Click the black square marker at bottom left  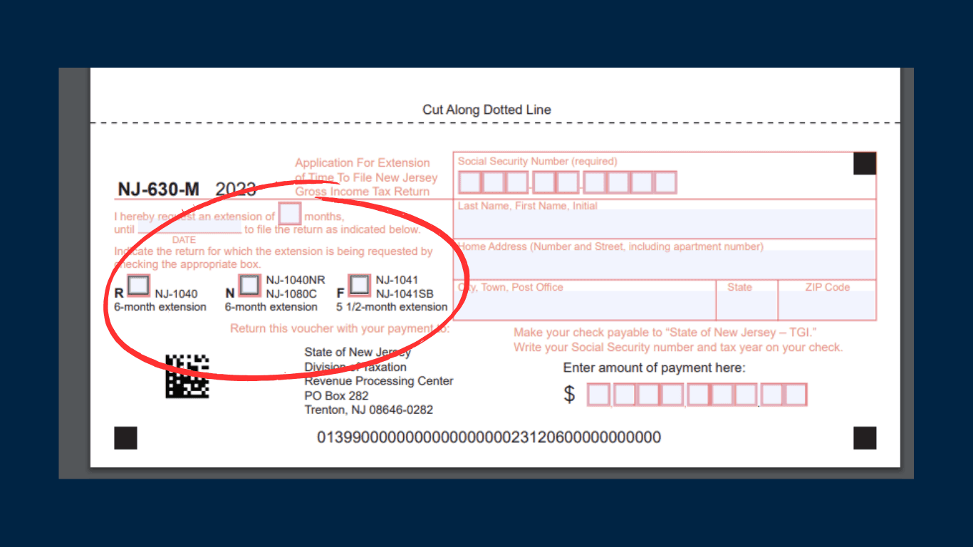[125, 438]
